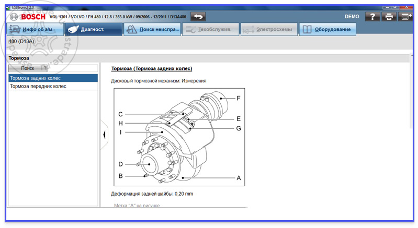Click the text Дисковый тормозной механизм: Измерения
The height and width of the screenshot is (228, 418).
pos(159,81)
